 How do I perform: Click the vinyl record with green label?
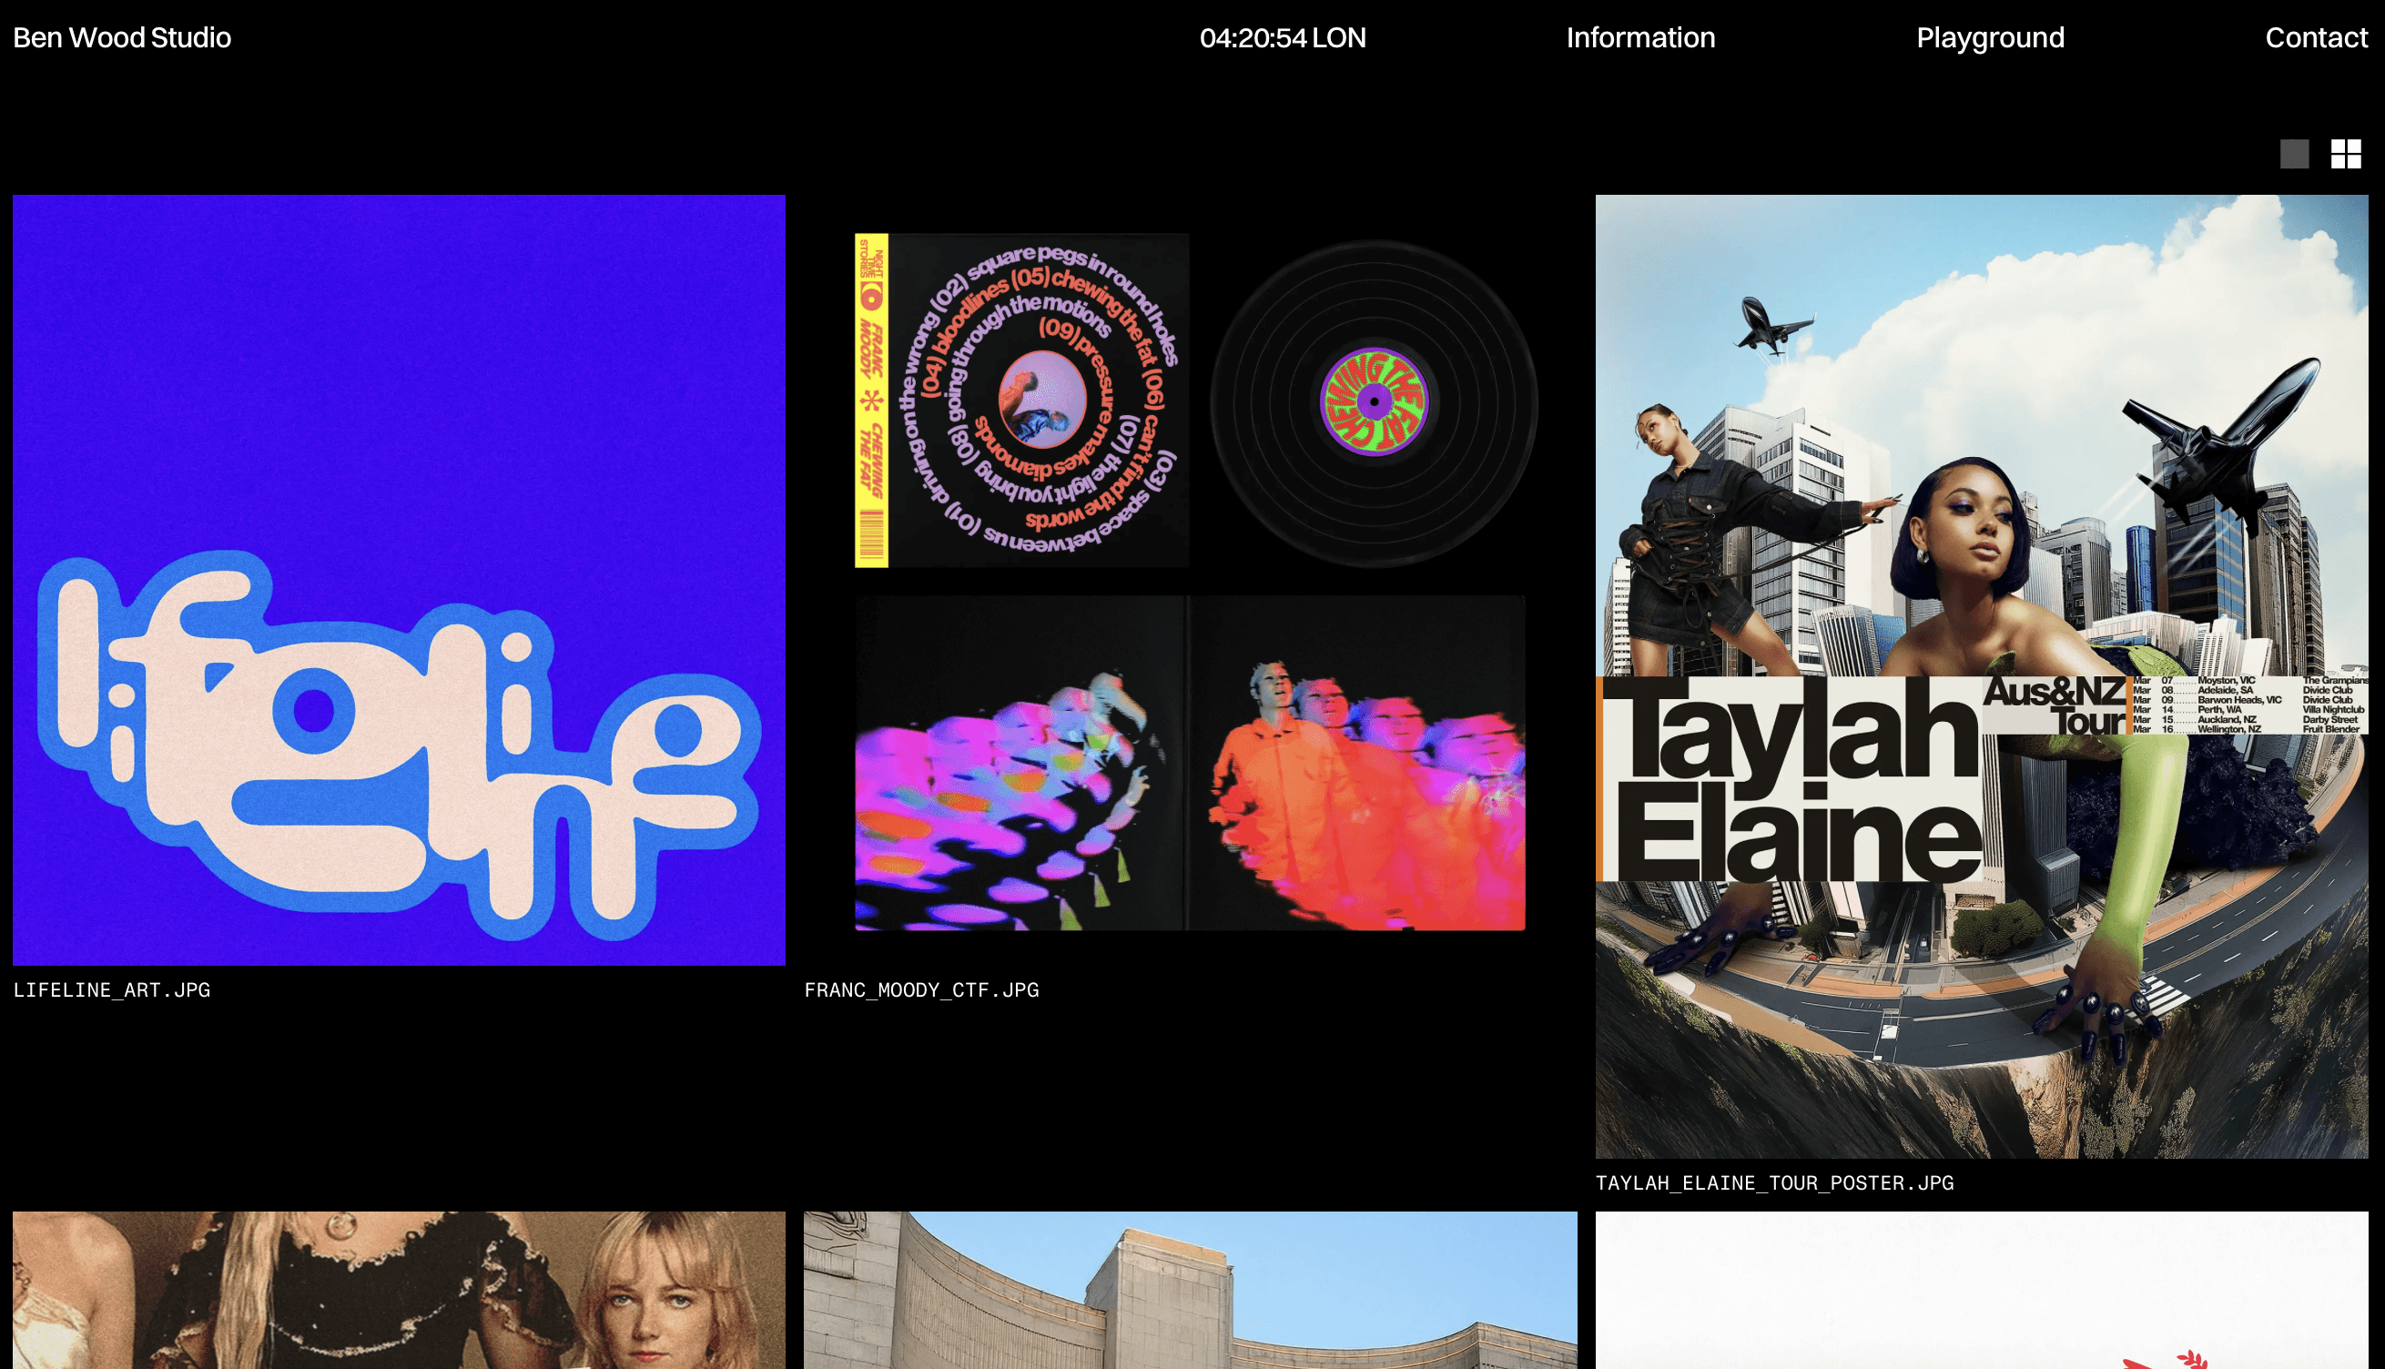(x=1374, y=402)
